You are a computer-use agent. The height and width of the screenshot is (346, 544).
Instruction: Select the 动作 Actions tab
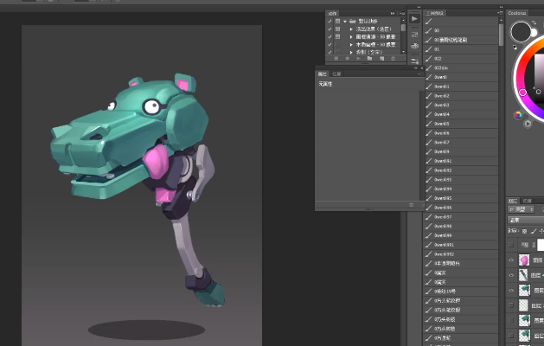(333, 13)
